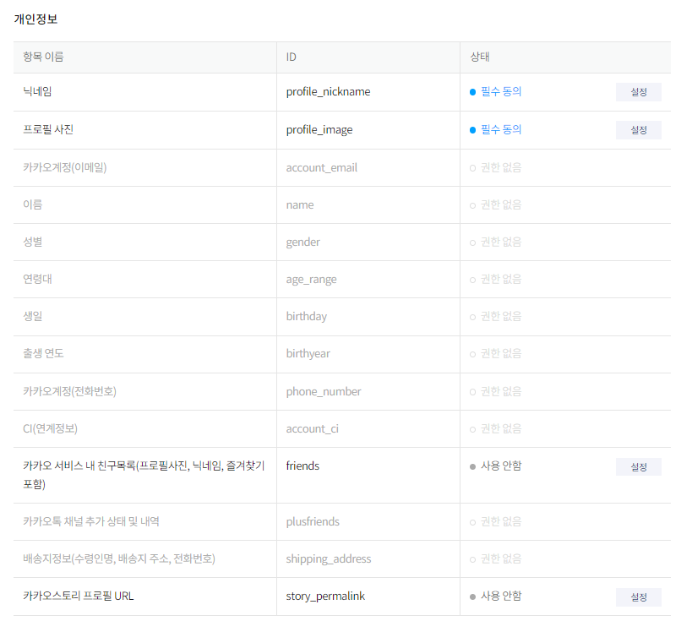Open 설정 for the friends row
692x621 pixels.
(638, 466)
